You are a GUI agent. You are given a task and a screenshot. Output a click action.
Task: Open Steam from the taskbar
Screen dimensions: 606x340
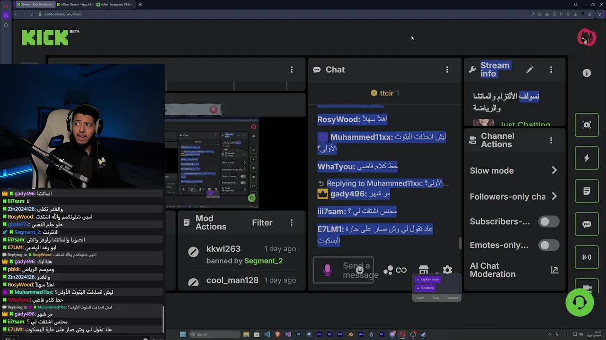pos(423,334)
